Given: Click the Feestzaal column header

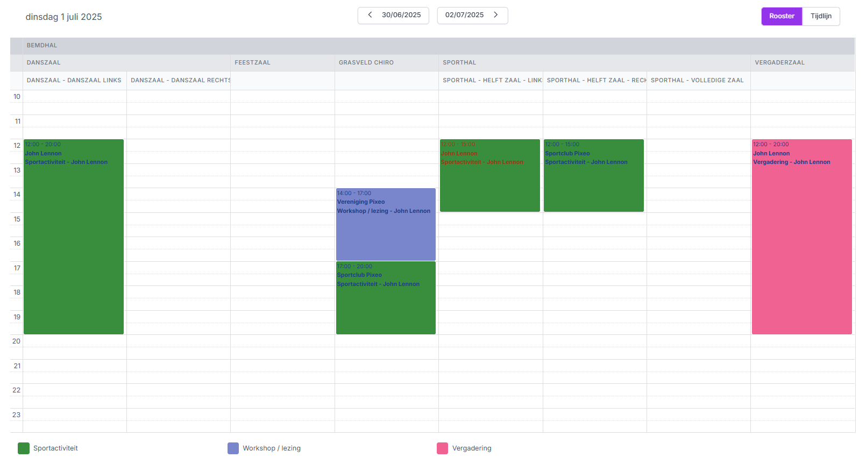Looking at the screenshot, I should click(x=252, y=63).
